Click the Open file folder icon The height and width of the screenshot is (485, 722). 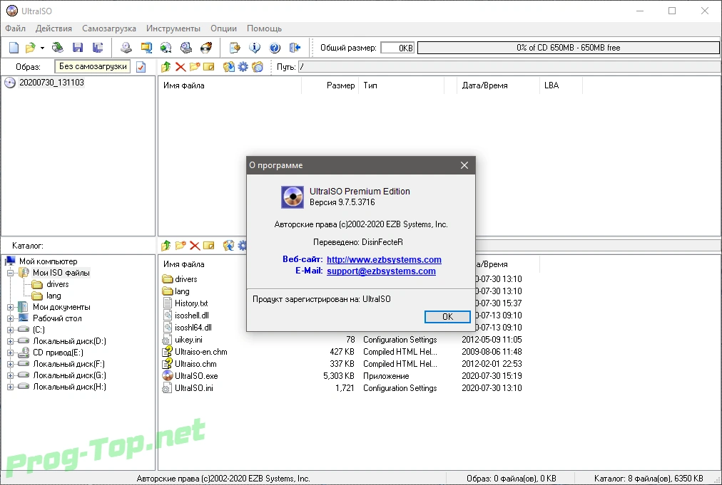(x=31, y=47)
